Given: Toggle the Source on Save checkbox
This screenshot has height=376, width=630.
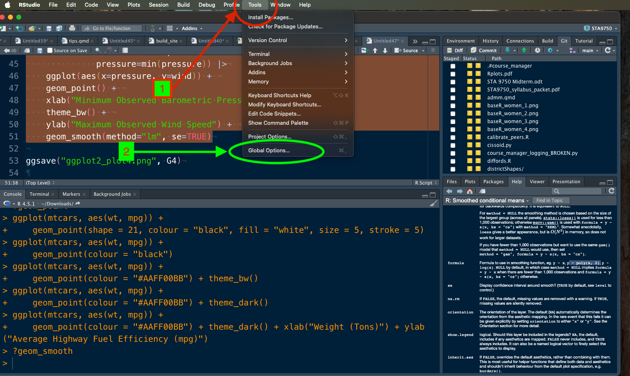Looking at the screenshot, I should pos(50,50).
